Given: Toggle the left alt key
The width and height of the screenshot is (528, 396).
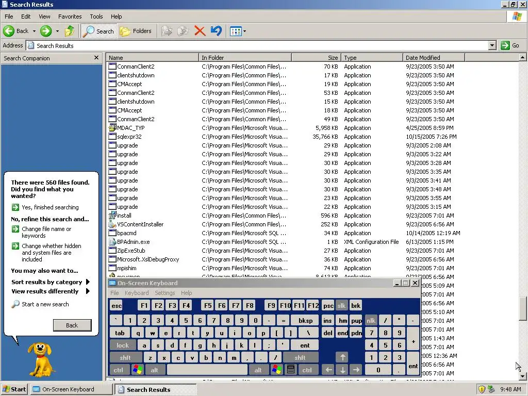Looking at the screenshot, I should pos(155,370).
